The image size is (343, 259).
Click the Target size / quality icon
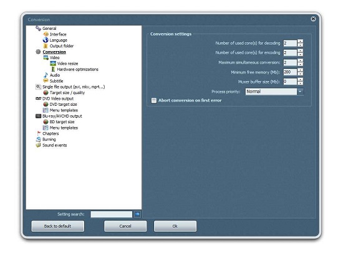click(46, 93)
